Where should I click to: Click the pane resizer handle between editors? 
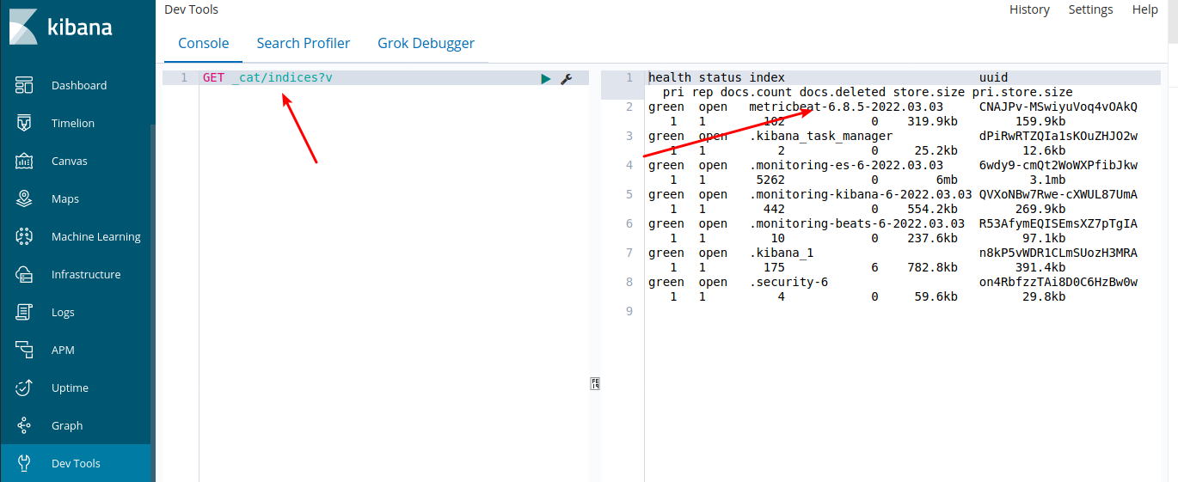595,383
